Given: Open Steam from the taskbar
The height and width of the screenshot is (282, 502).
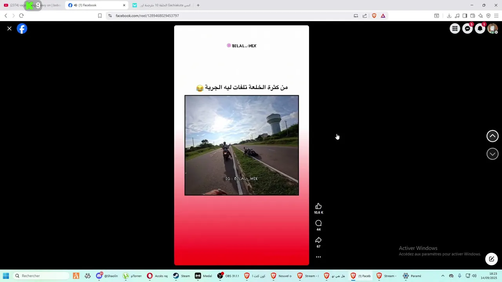Looking at the screenshot, I should pos(182,276).
